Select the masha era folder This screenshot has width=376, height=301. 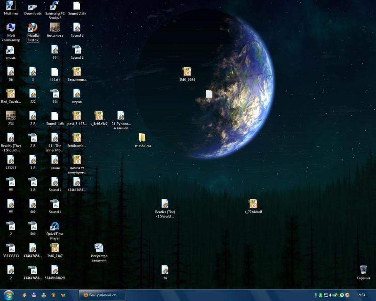click(x=143, y=138)
